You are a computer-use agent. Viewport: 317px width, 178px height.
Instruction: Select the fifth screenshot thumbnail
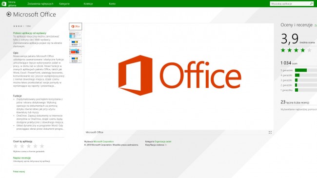tap(76, 59)
